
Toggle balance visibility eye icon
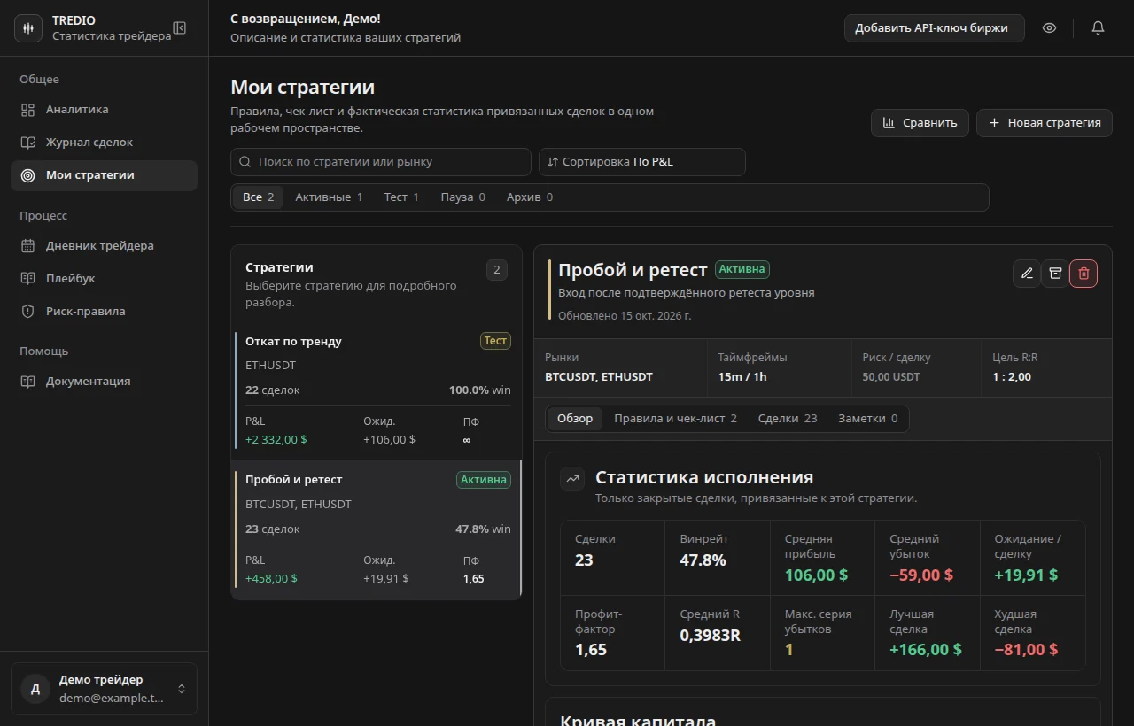1050,28
